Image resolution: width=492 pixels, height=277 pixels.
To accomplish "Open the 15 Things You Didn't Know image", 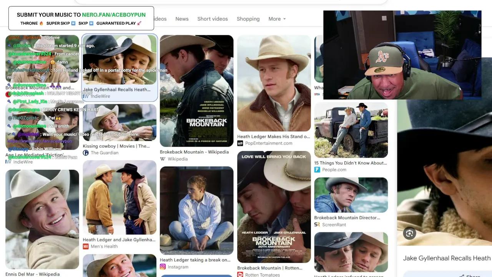I will click(351, 130).
